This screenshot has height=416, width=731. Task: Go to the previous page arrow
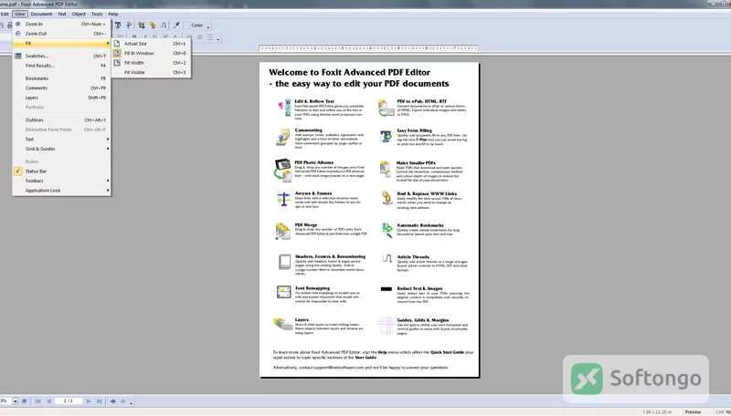[x=48, y=401]
